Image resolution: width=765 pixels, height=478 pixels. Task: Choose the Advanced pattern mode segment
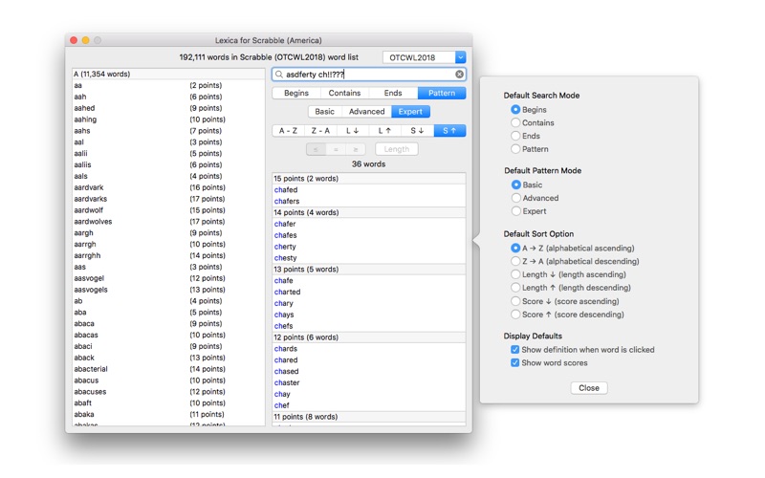pyautogui.click(x=366, y=112)
